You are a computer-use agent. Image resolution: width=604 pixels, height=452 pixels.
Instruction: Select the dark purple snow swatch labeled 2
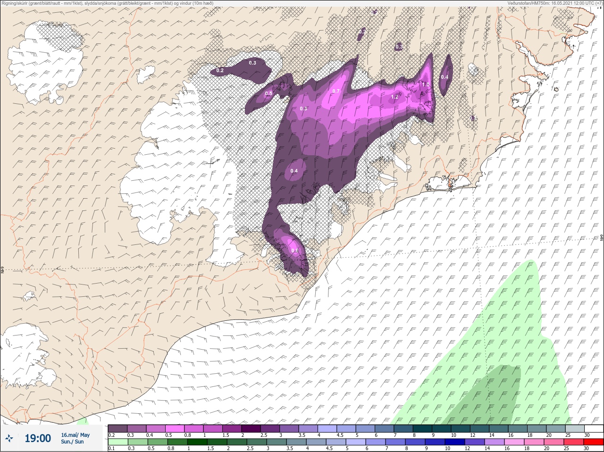[251, 428]
